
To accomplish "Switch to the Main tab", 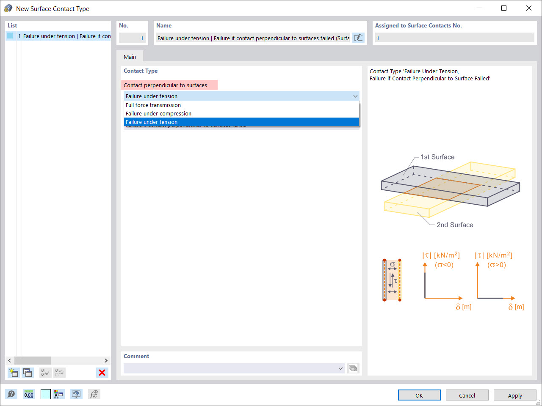I will pos(130,56).
